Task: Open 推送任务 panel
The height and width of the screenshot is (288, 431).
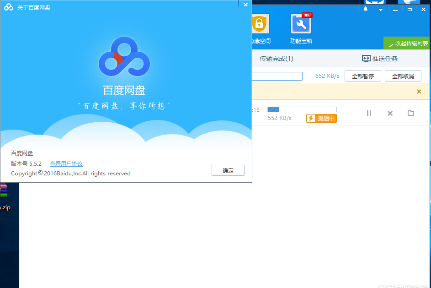Action: 380,59
